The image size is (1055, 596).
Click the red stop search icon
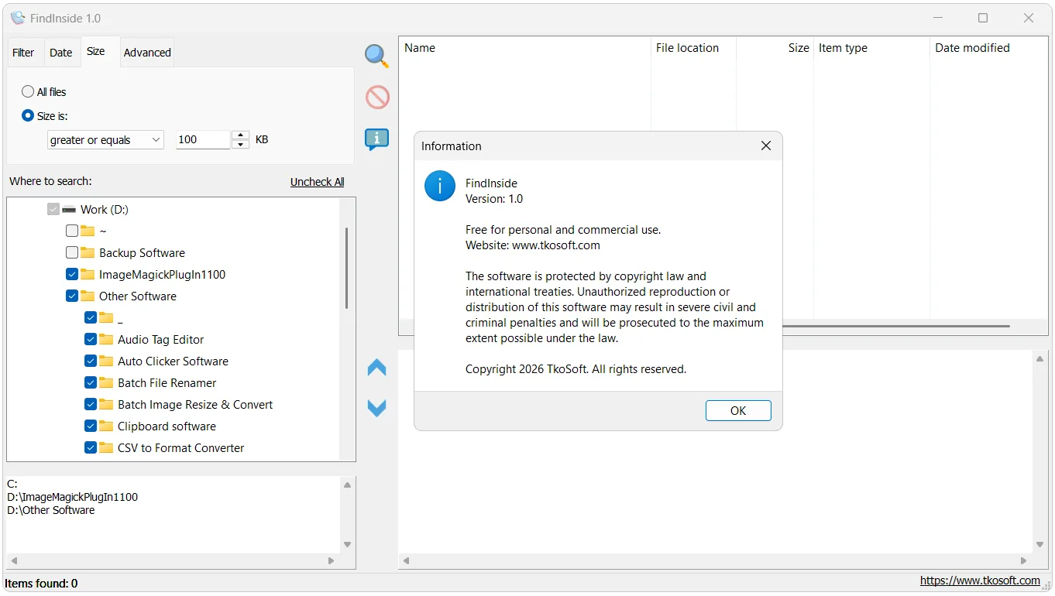[377, 98]
